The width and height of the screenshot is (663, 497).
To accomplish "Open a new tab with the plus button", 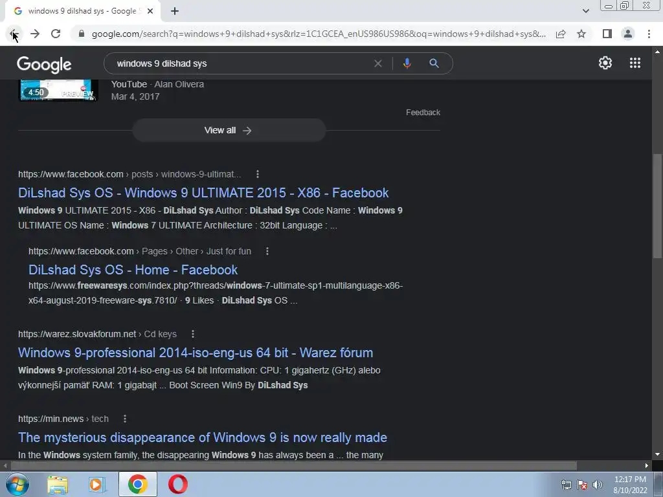I will coord(175,11).
